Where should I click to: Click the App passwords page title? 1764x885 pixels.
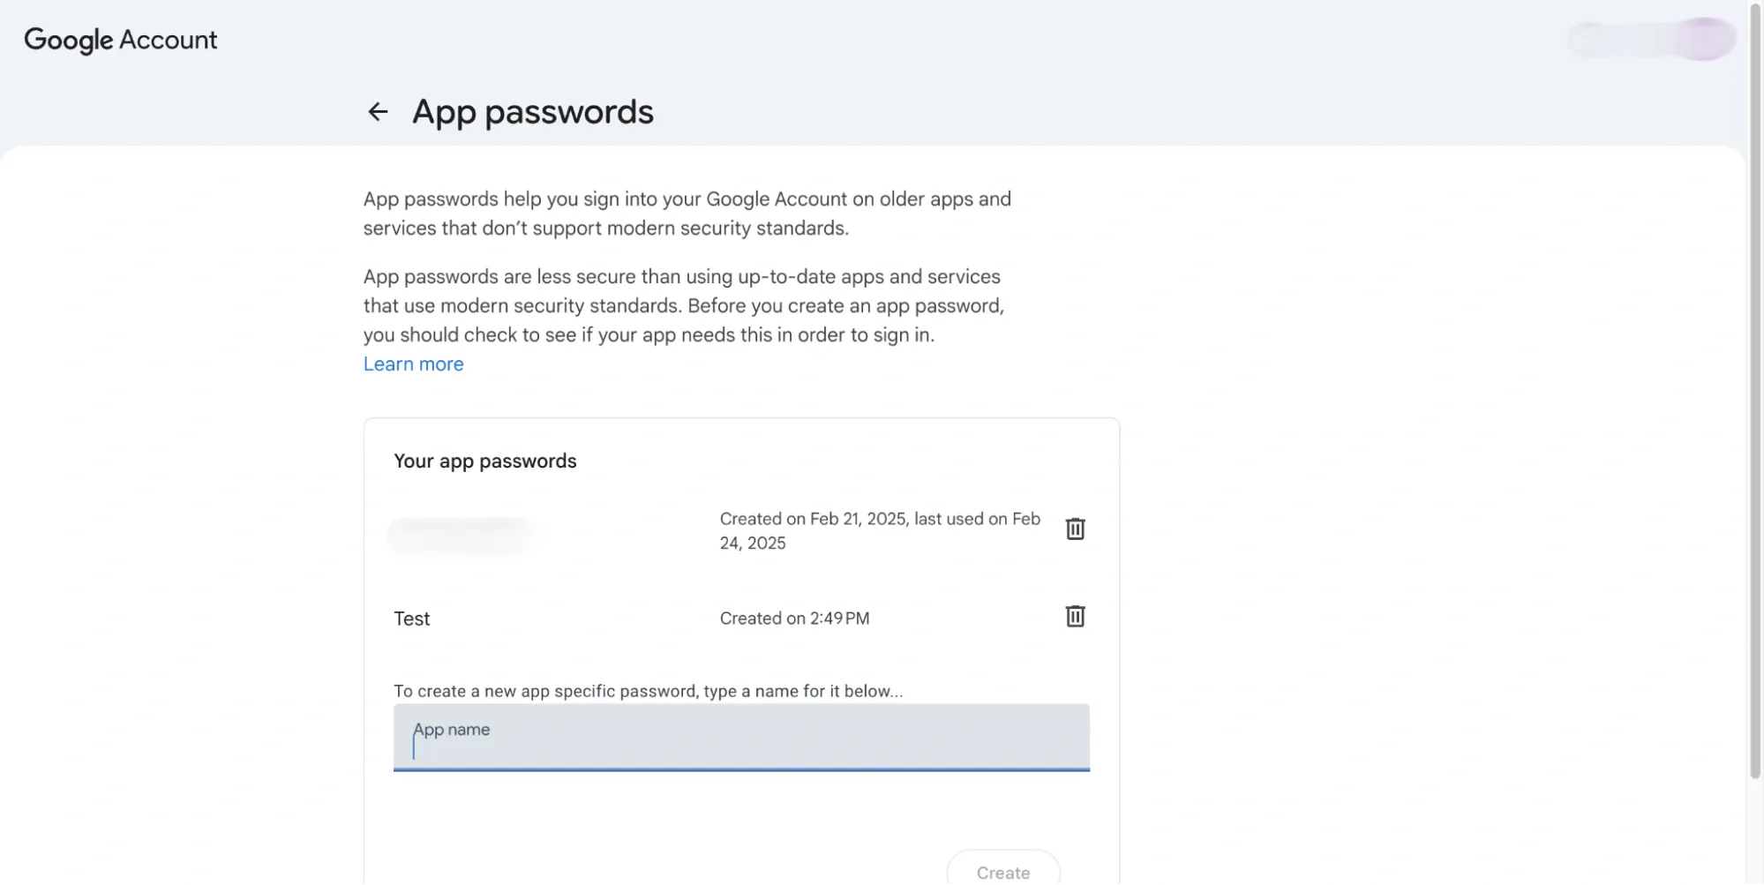click(x=532, y=111)
